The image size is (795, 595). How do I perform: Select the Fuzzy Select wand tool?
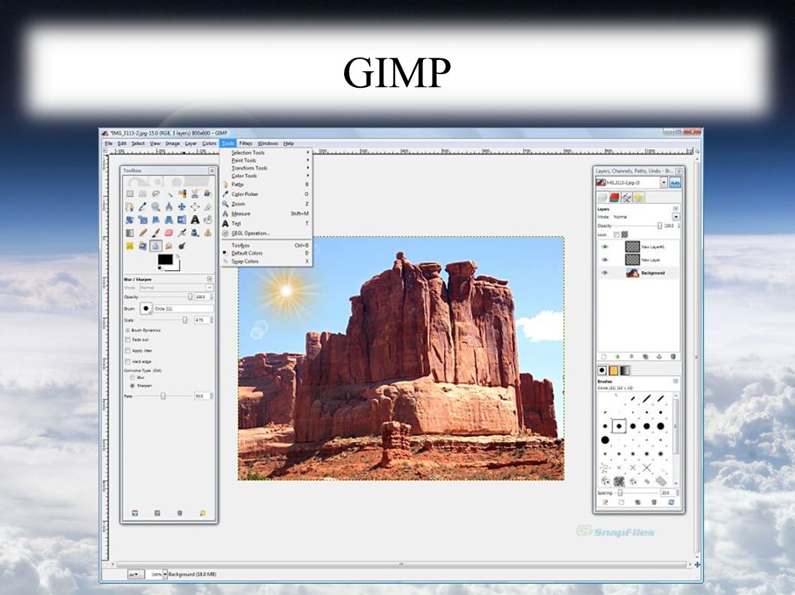pos(169,194)
